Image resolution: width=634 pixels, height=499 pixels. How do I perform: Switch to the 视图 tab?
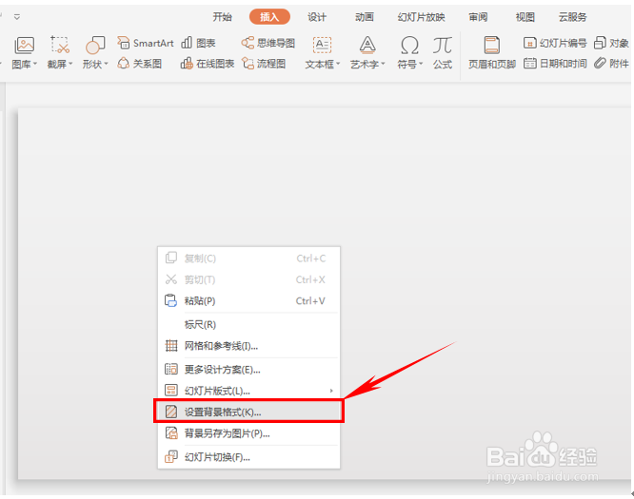coord(525,17)
